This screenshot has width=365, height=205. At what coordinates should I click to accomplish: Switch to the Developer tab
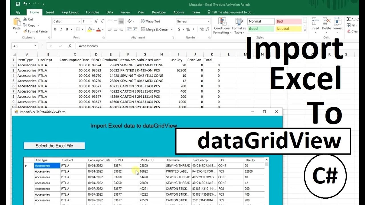click(159, 12)
